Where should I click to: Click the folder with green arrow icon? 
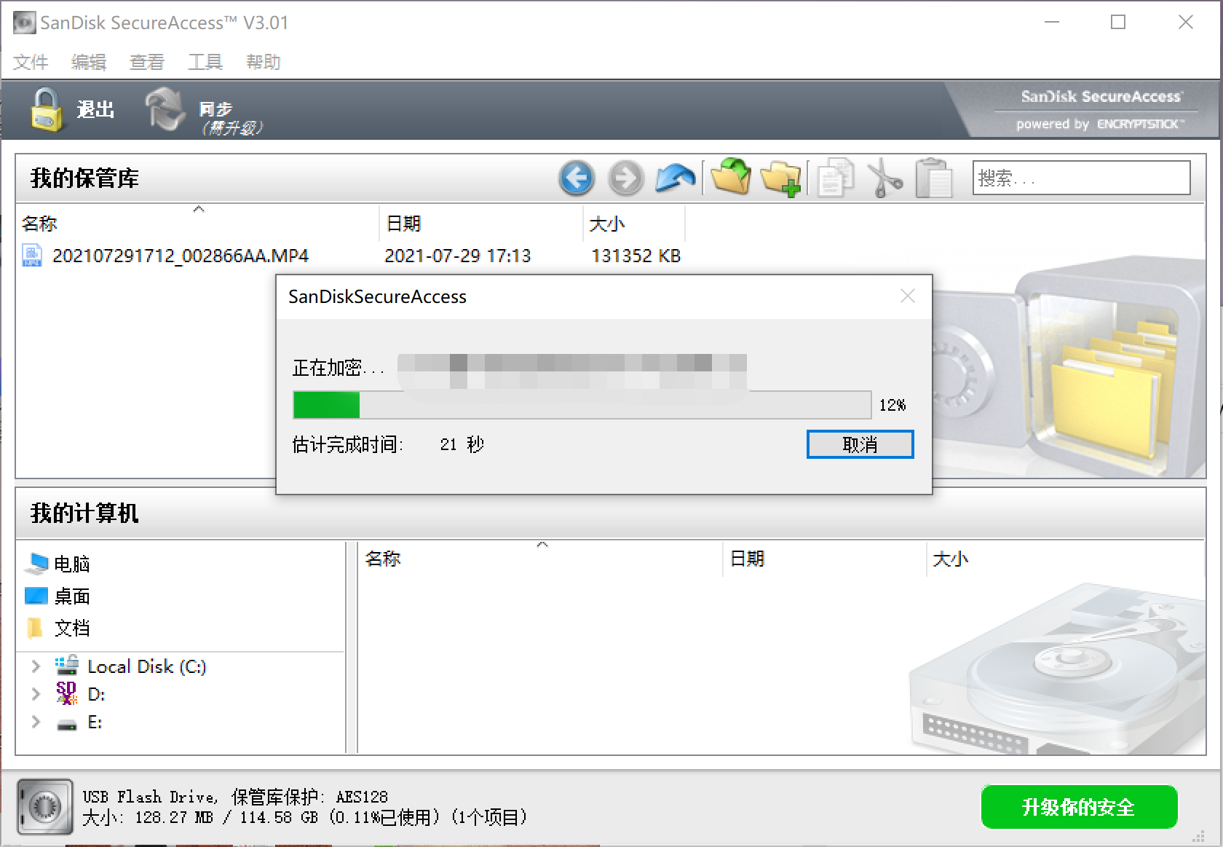(731, 177)
